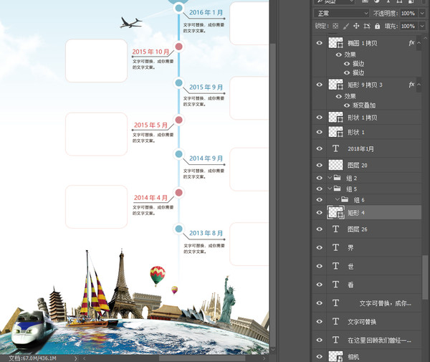Image resolution: width=430 pixels, height=362 pixels.
Task: Hide the 相机 layer
Action: pyautogui.click(x=319, y=356)
